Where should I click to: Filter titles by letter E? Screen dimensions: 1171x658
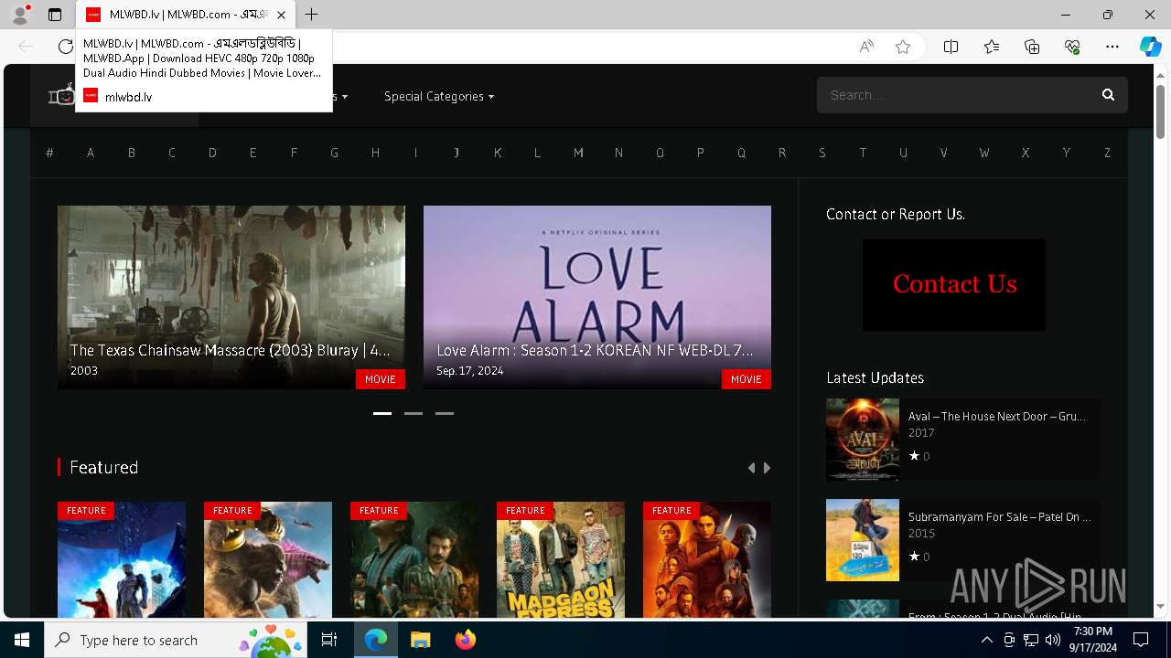click(253, 153)
